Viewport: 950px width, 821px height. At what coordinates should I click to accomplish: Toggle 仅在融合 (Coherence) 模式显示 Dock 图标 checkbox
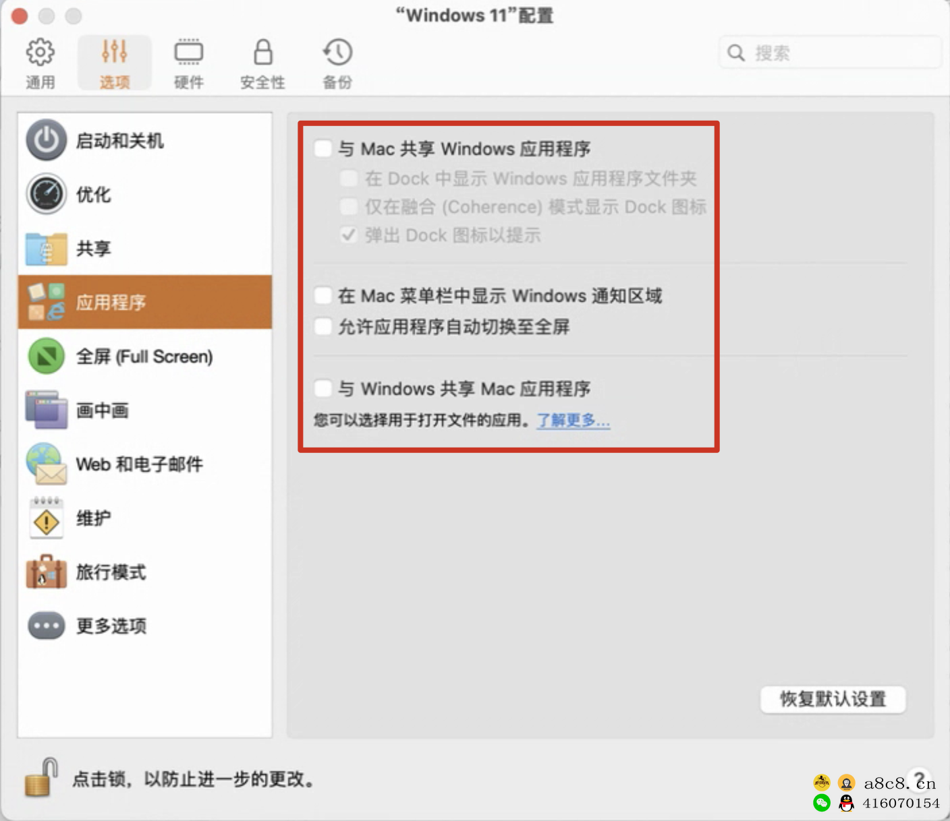coord(349,206)
